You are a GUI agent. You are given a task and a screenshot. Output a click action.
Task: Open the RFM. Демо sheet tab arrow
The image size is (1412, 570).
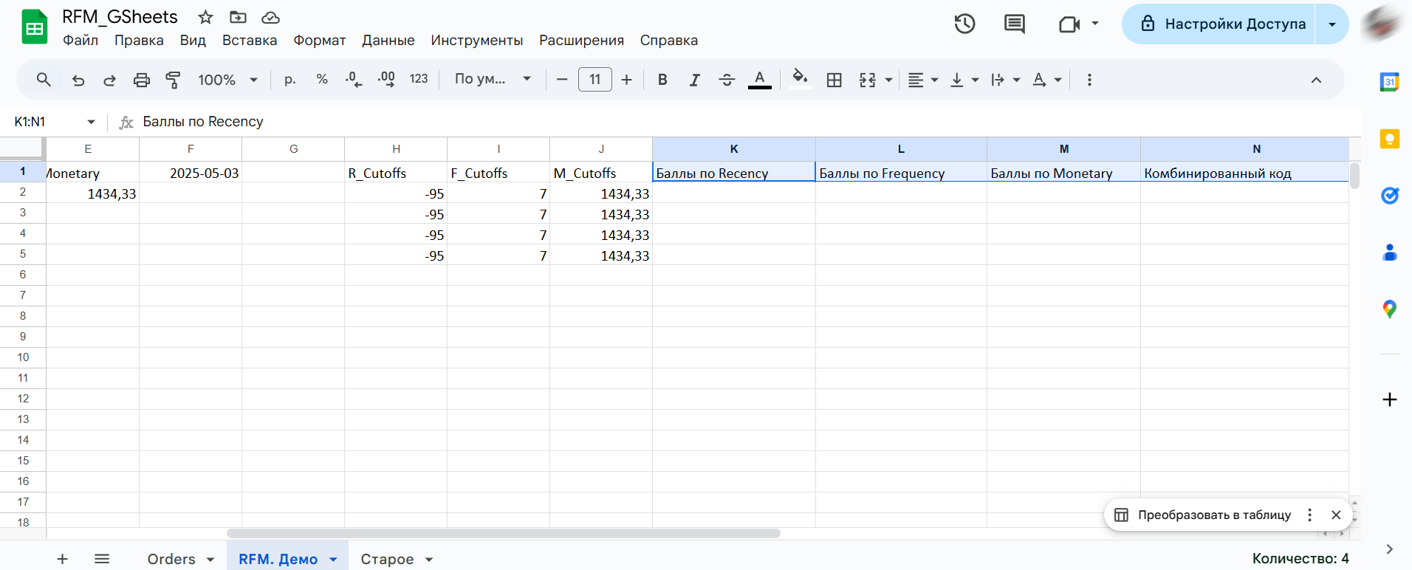tap(333, 560)
